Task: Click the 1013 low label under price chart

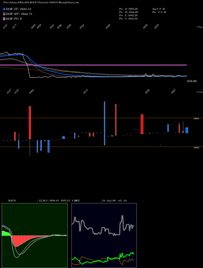Action: point(86,91)
